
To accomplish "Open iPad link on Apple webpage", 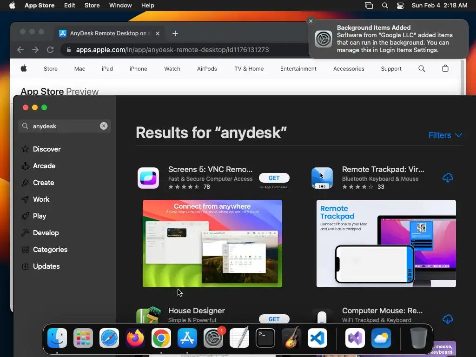I will pos(107,69).
